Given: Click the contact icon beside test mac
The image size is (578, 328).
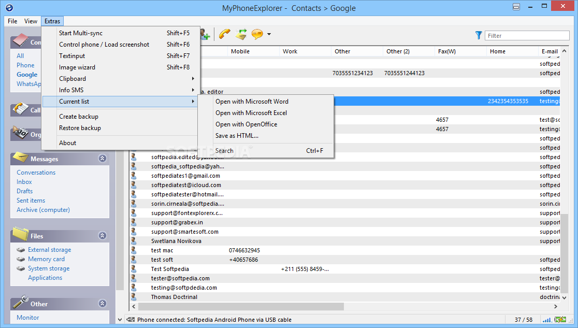Looking at the screenshot, I should point(134,250).
